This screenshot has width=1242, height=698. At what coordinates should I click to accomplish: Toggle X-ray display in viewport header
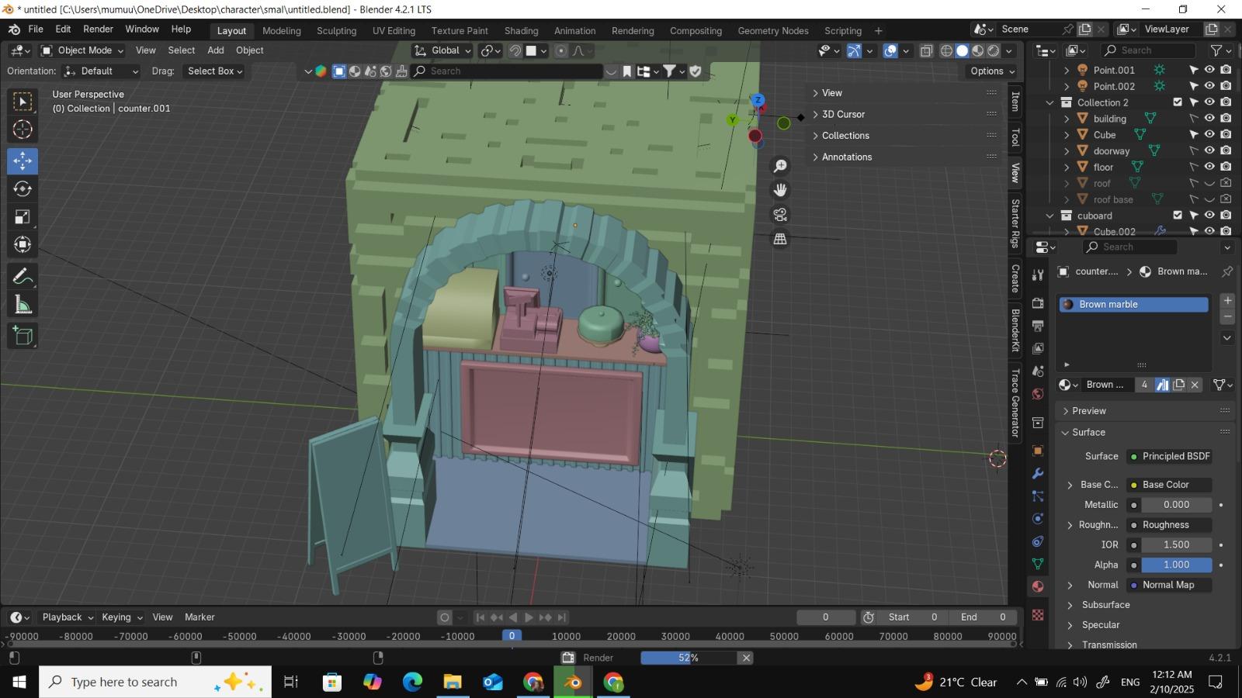tap(926, 50)
